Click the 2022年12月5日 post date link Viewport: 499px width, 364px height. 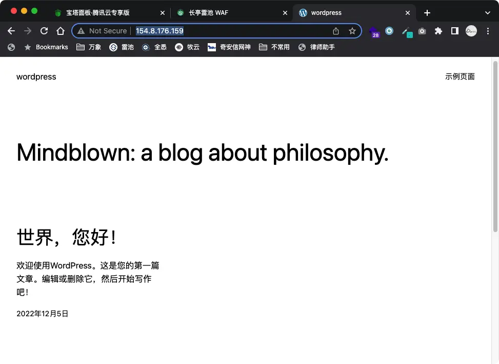point(43,314)
